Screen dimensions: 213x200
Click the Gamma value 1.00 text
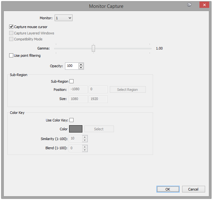tap(159, 48)
